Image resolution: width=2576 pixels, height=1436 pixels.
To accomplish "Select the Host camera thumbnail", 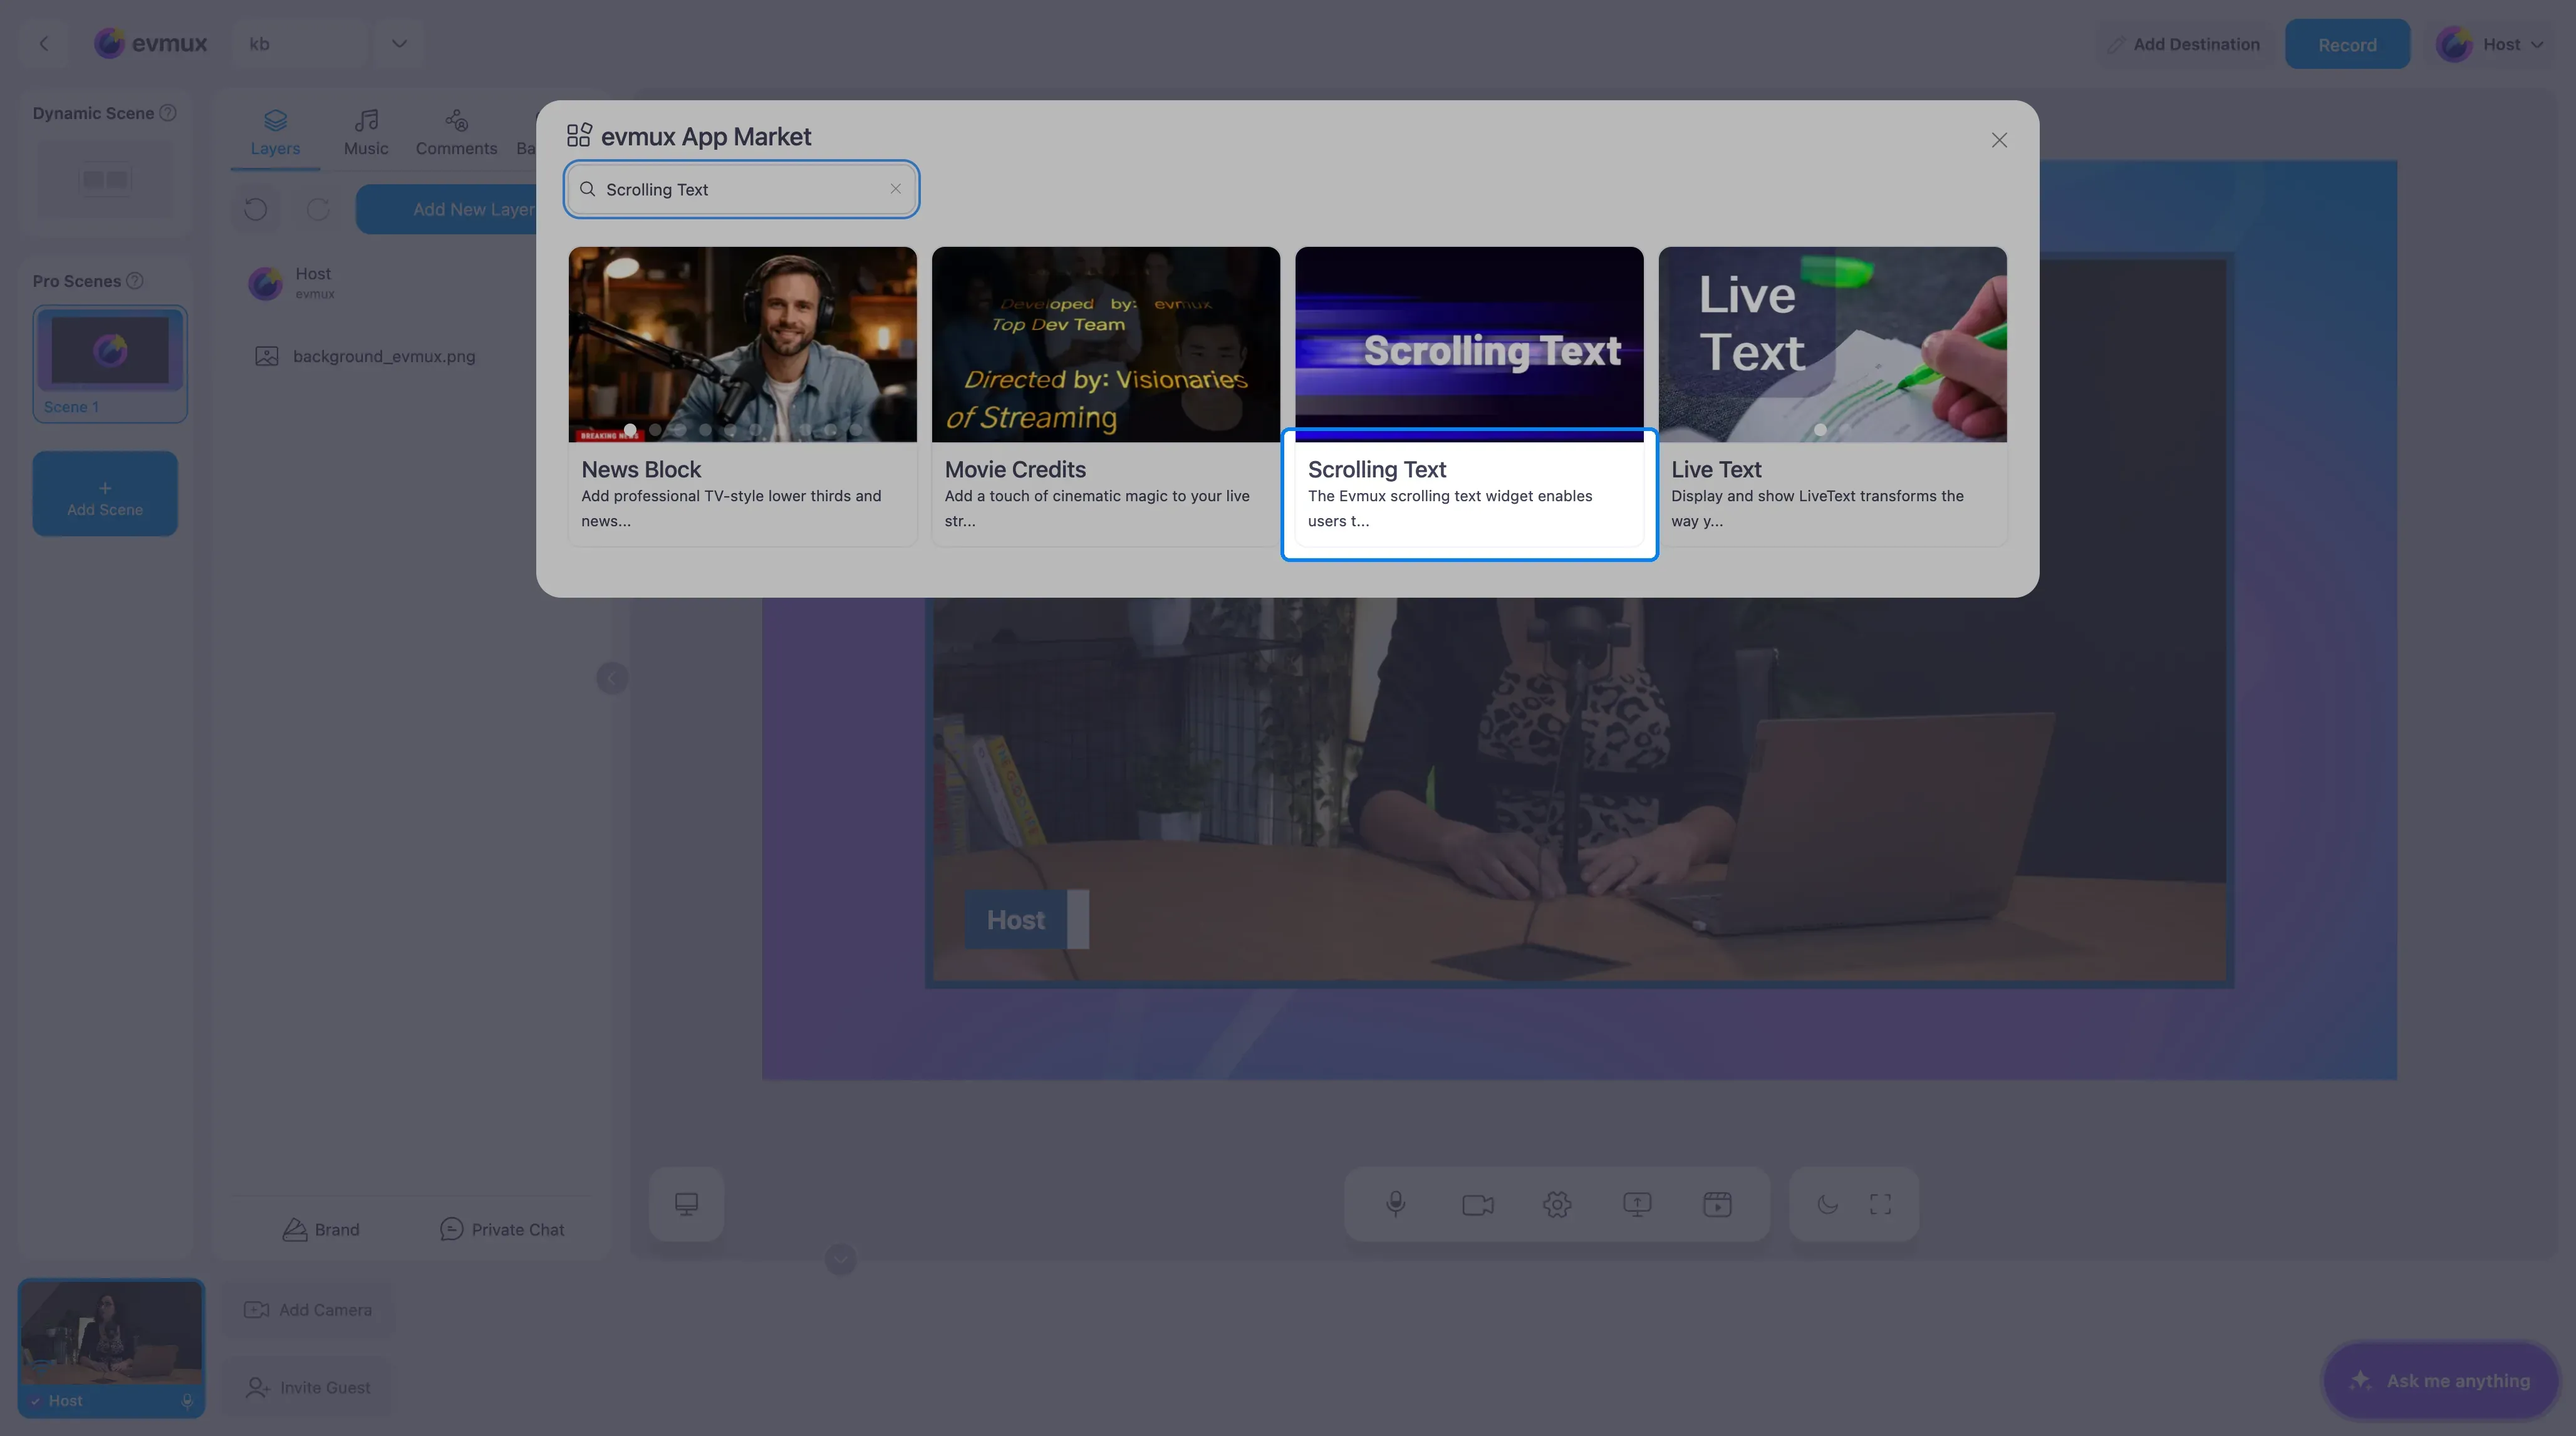I will point(111,1348).
